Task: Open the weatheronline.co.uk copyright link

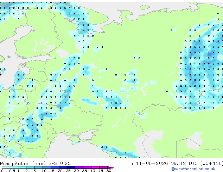Action: 193,169
